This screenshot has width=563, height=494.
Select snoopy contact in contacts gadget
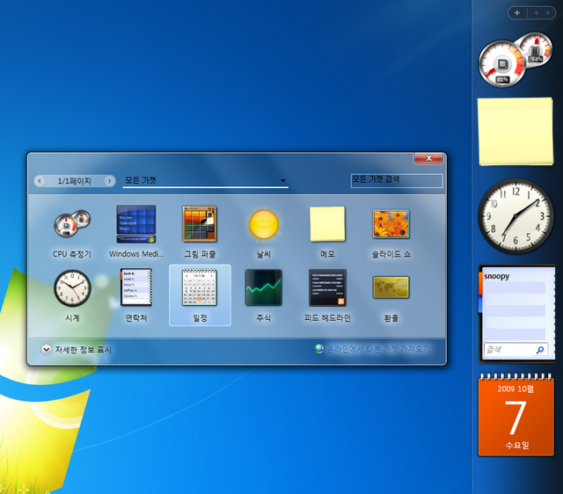(496, 276)
